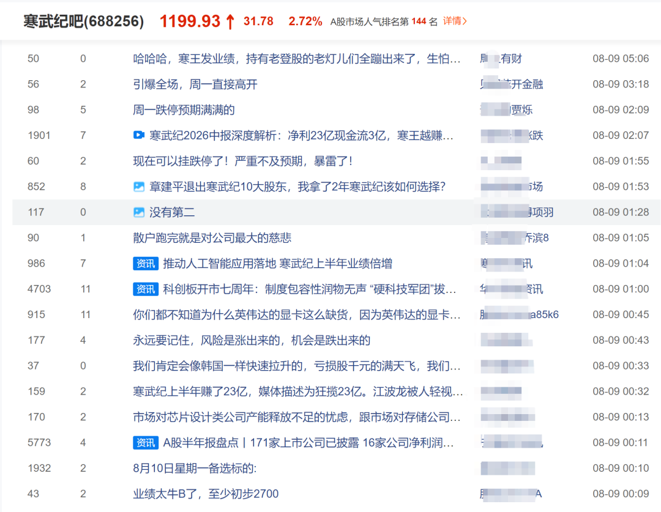
Task: Click author ending 乔滨8
Action: point(514,238)
